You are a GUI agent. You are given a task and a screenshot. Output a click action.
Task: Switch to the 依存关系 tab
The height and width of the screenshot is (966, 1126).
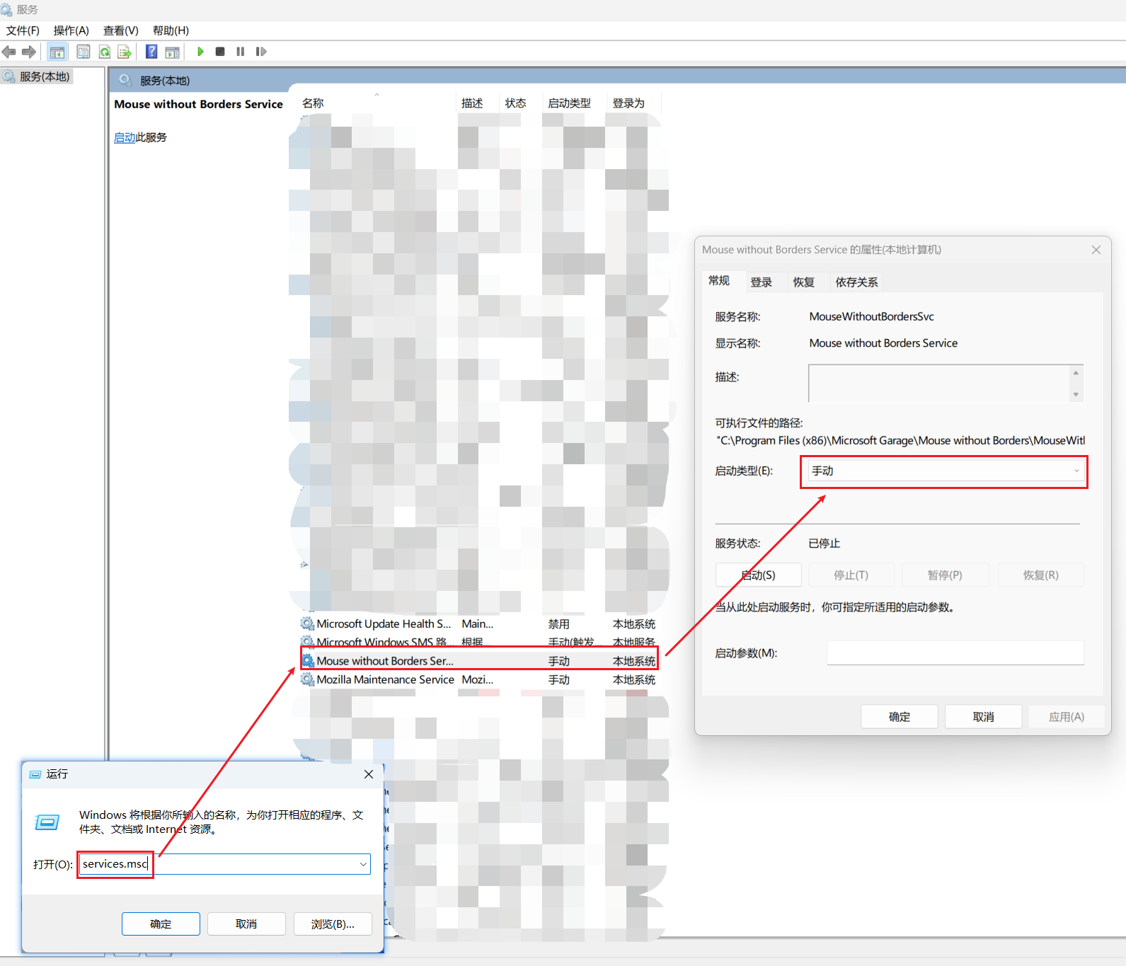point(856,282)
